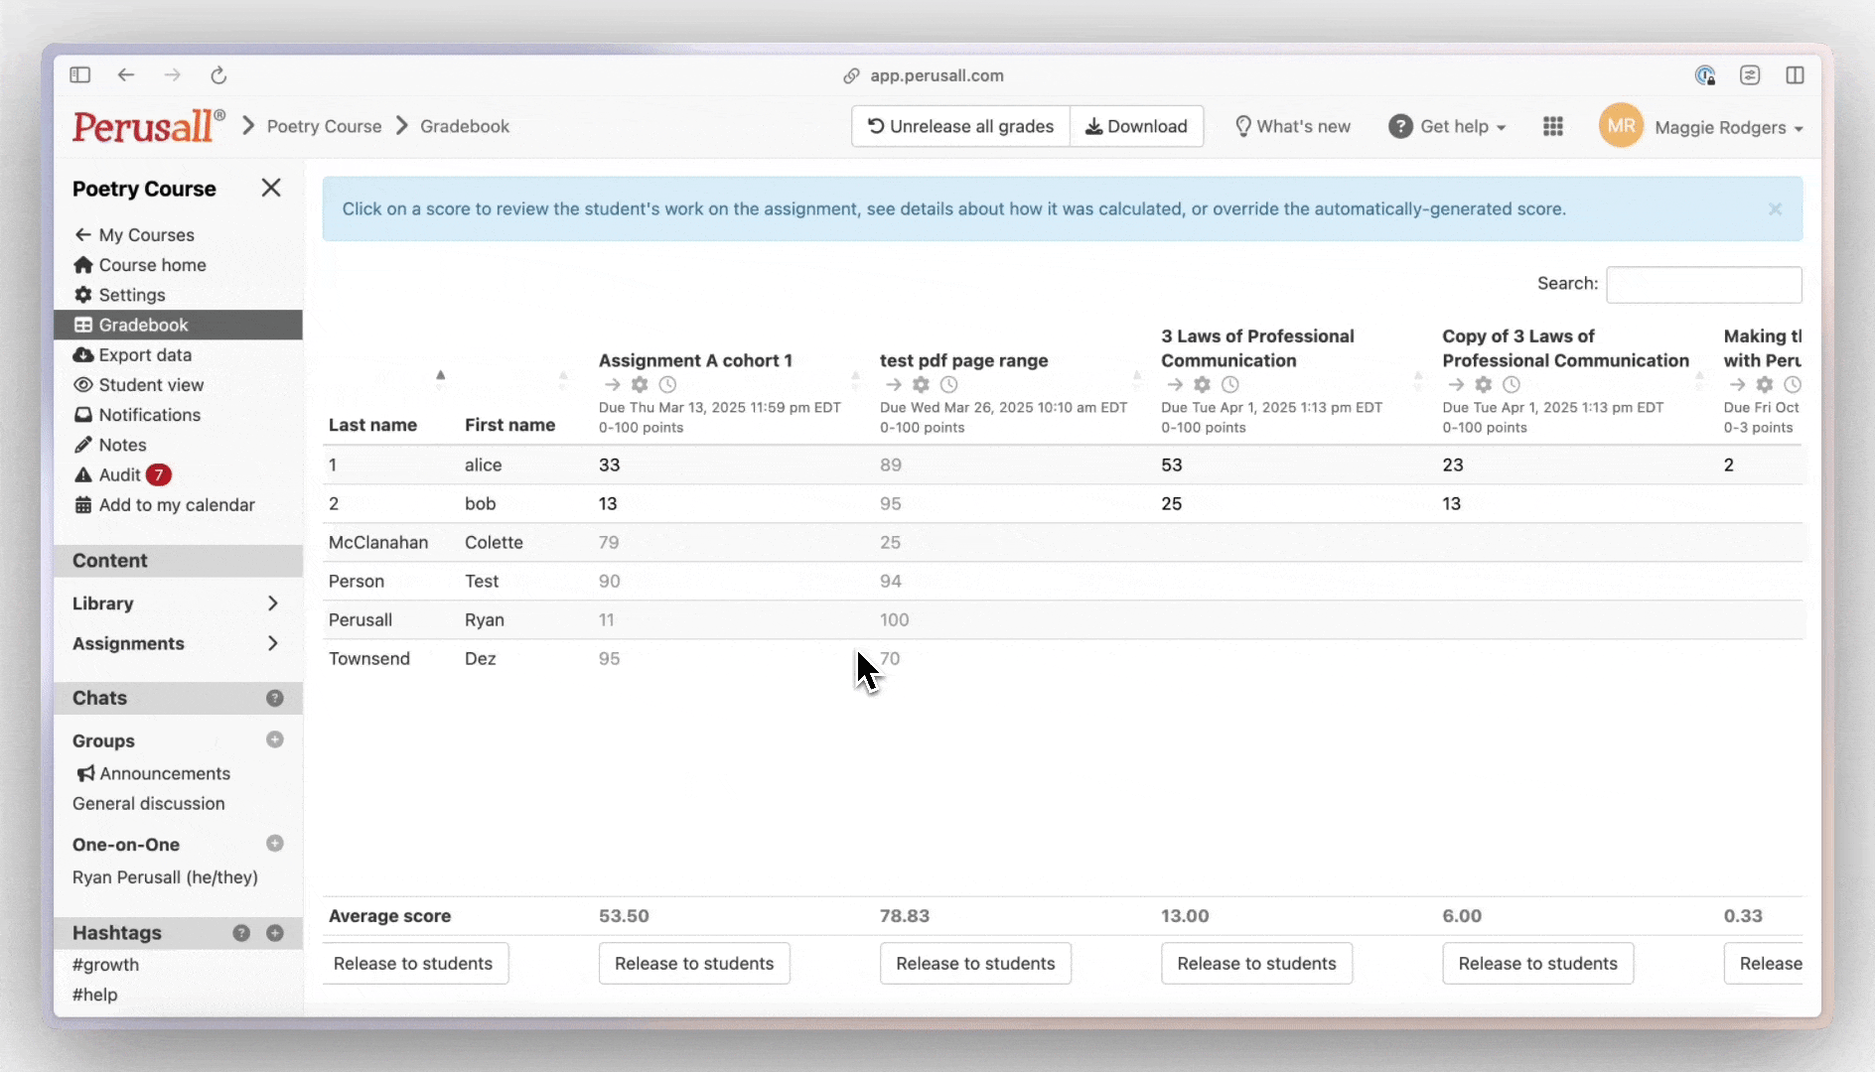Click the Hashtags help question icon
The image size is (1875, 1072).
point(241,933)
